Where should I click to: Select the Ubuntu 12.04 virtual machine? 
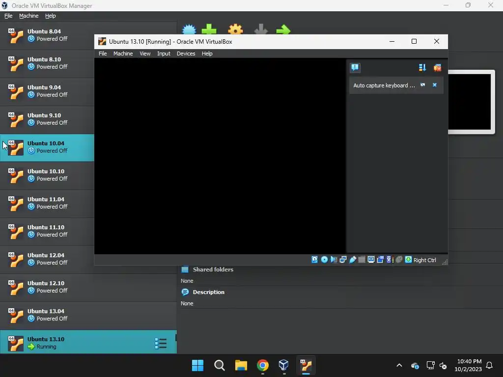[47, 259]
